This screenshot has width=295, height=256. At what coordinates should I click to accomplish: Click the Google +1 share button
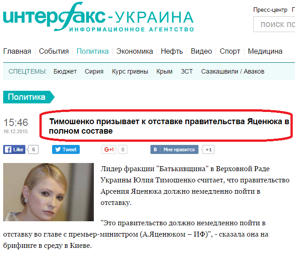(x=109, y=149)
